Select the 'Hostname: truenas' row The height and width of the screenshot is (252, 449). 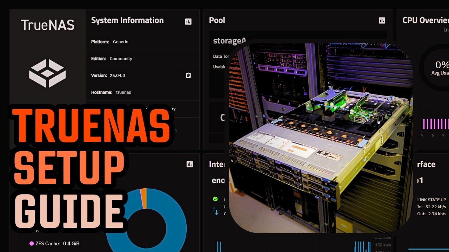142,92
